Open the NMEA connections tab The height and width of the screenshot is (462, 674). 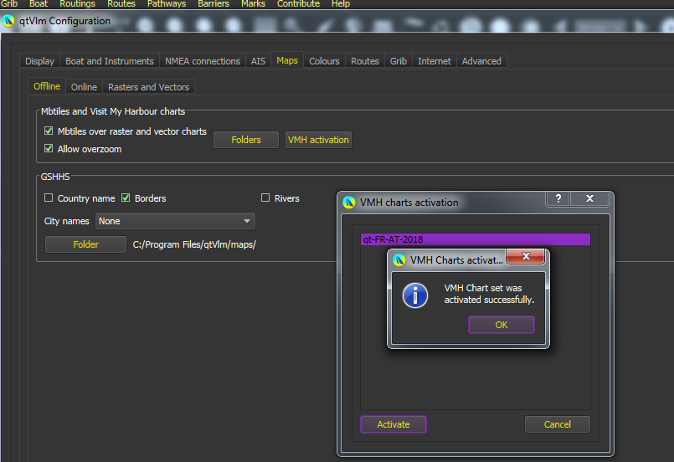click(x=203, y=61)
